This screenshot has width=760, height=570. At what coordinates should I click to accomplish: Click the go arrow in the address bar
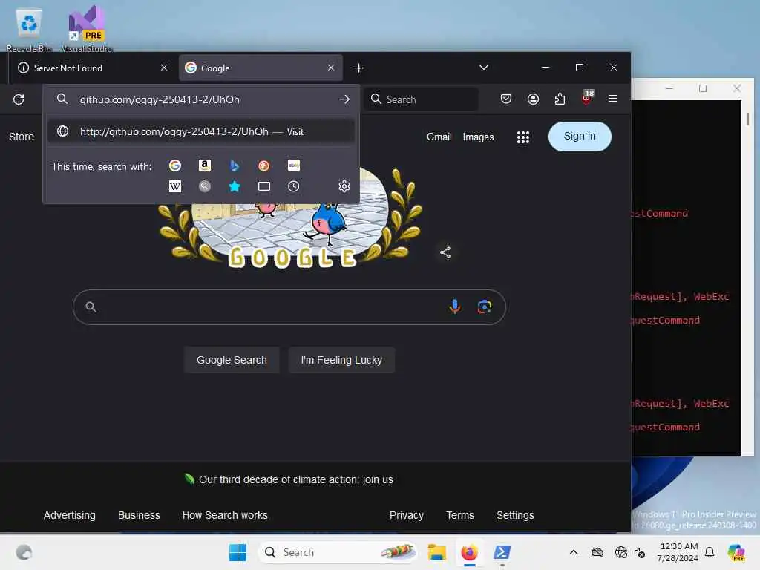344,99
